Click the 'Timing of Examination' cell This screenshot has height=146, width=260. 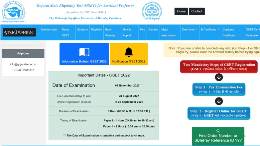73,123
